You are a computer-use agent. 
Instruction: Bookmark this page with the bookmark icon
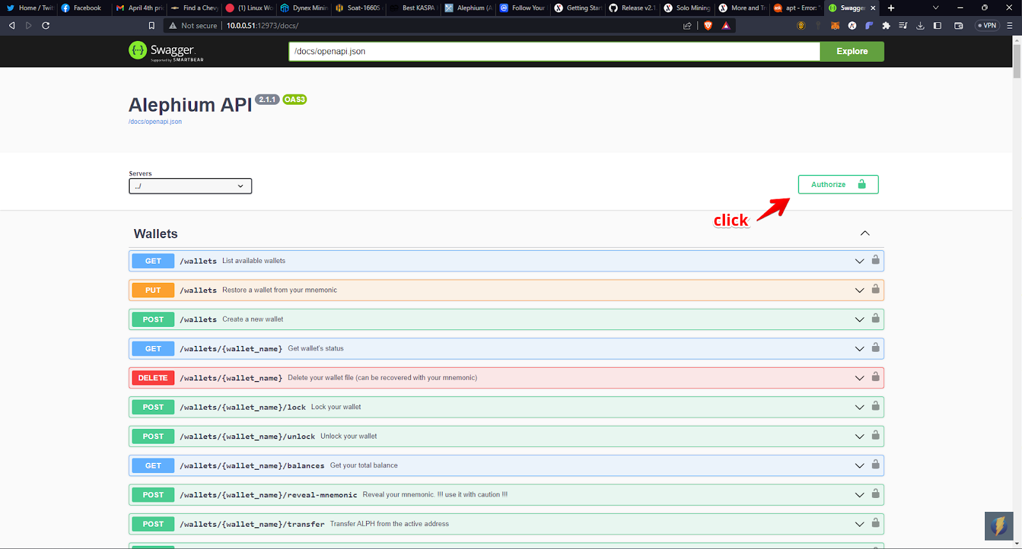pos(151,26)
